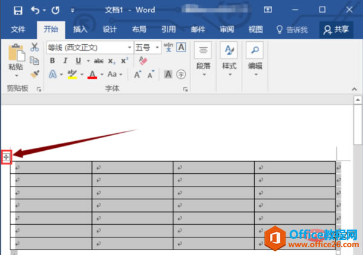The width and height of the screenshot is (363, 255).
Task: Open ribbon display options
Action: tap(268, 10)
